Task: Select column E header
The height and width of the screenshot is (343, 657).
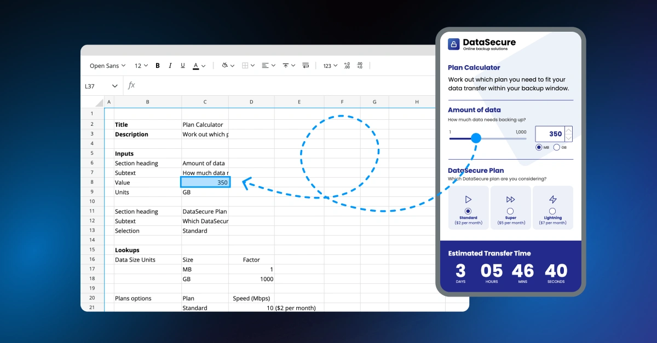Action: [299, 102]
